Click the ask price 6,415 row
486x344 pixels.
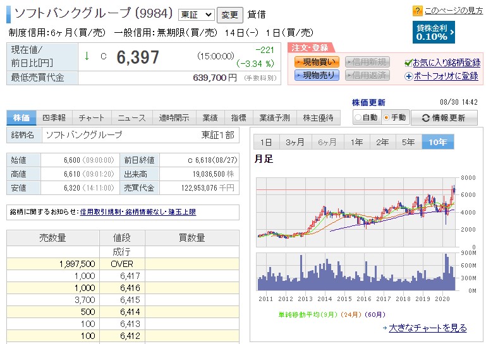[123, 300]
